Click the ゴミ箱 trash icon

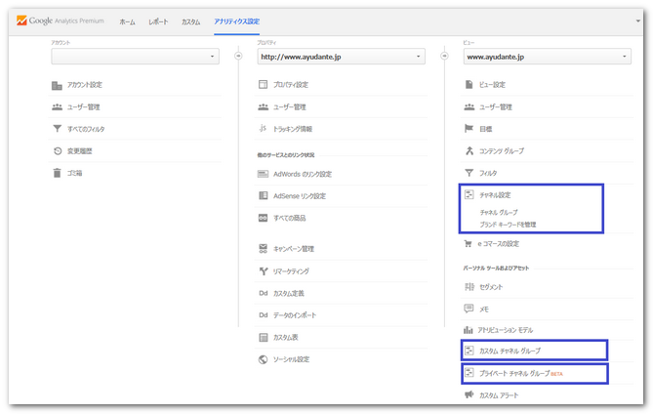pyautogui.click(x=57, y=173)
